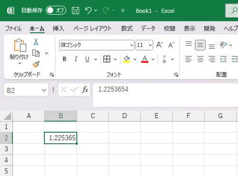Align text to the right
The width and height of the screenshot is (238, 176).
click(x=212, y=59)
